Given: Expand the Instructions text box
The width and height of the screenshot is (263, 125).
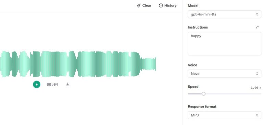Looking at the screenshot, I should click(257, 27).
